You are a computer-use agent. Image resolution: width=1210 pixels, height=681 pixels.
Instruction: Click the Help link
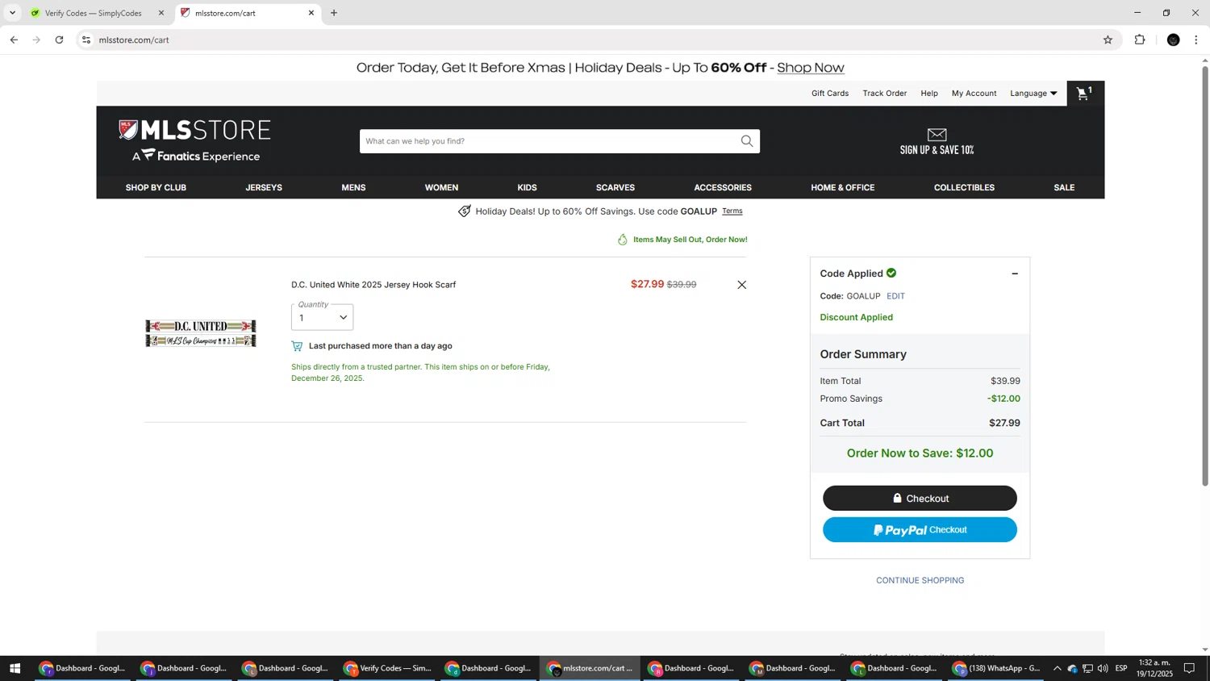tap(929, 94)
